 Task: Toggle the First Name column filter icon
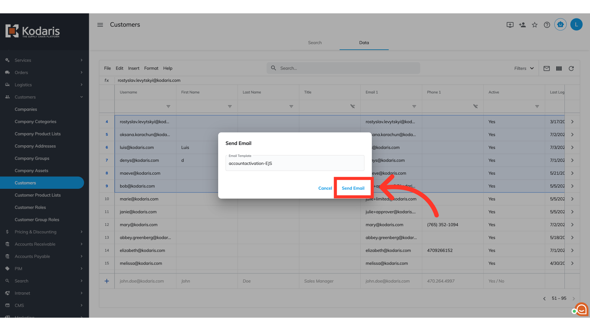(x=230, y=106)
